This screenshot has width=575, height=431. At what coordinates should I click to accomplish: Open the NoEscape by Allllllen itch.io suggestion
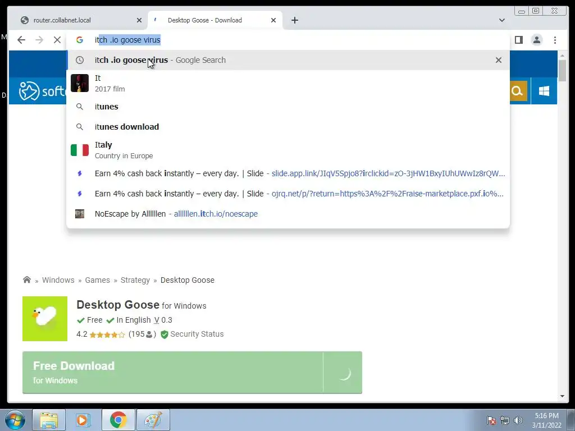coord(288,214)
